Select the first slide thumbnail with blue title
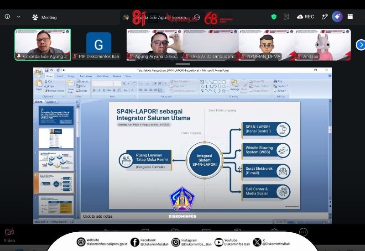 (x=56, y=116)
